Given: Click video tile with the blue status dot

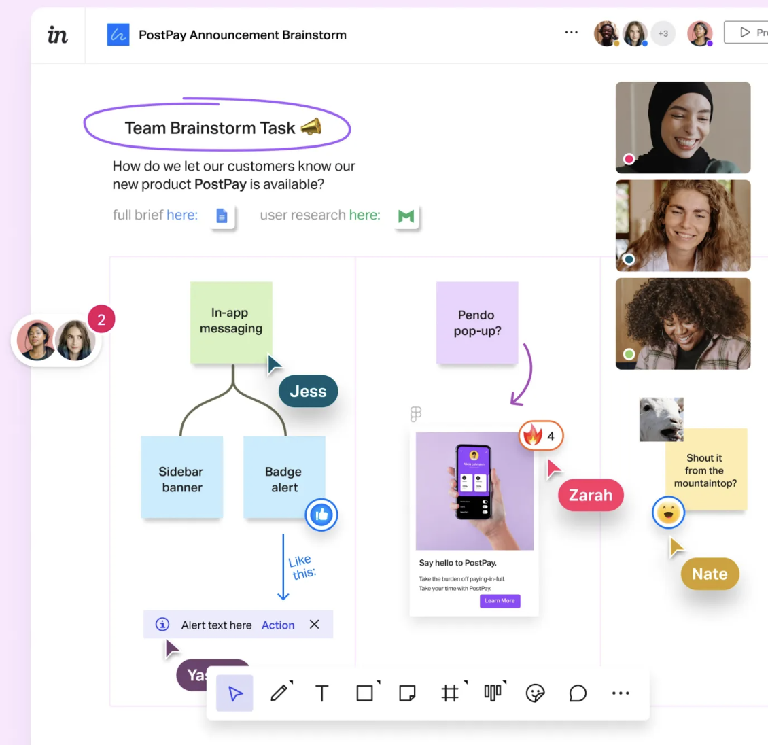Looking at the screenshot, I should [x=683, y=225].
